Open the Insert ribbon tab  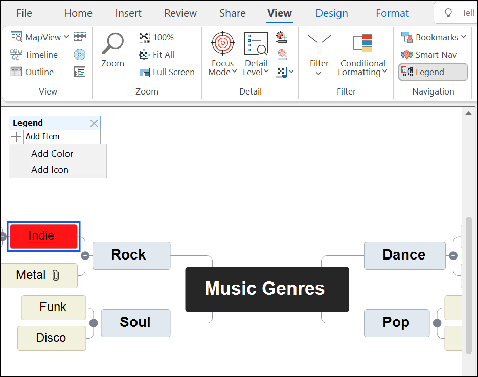point(128,13)
